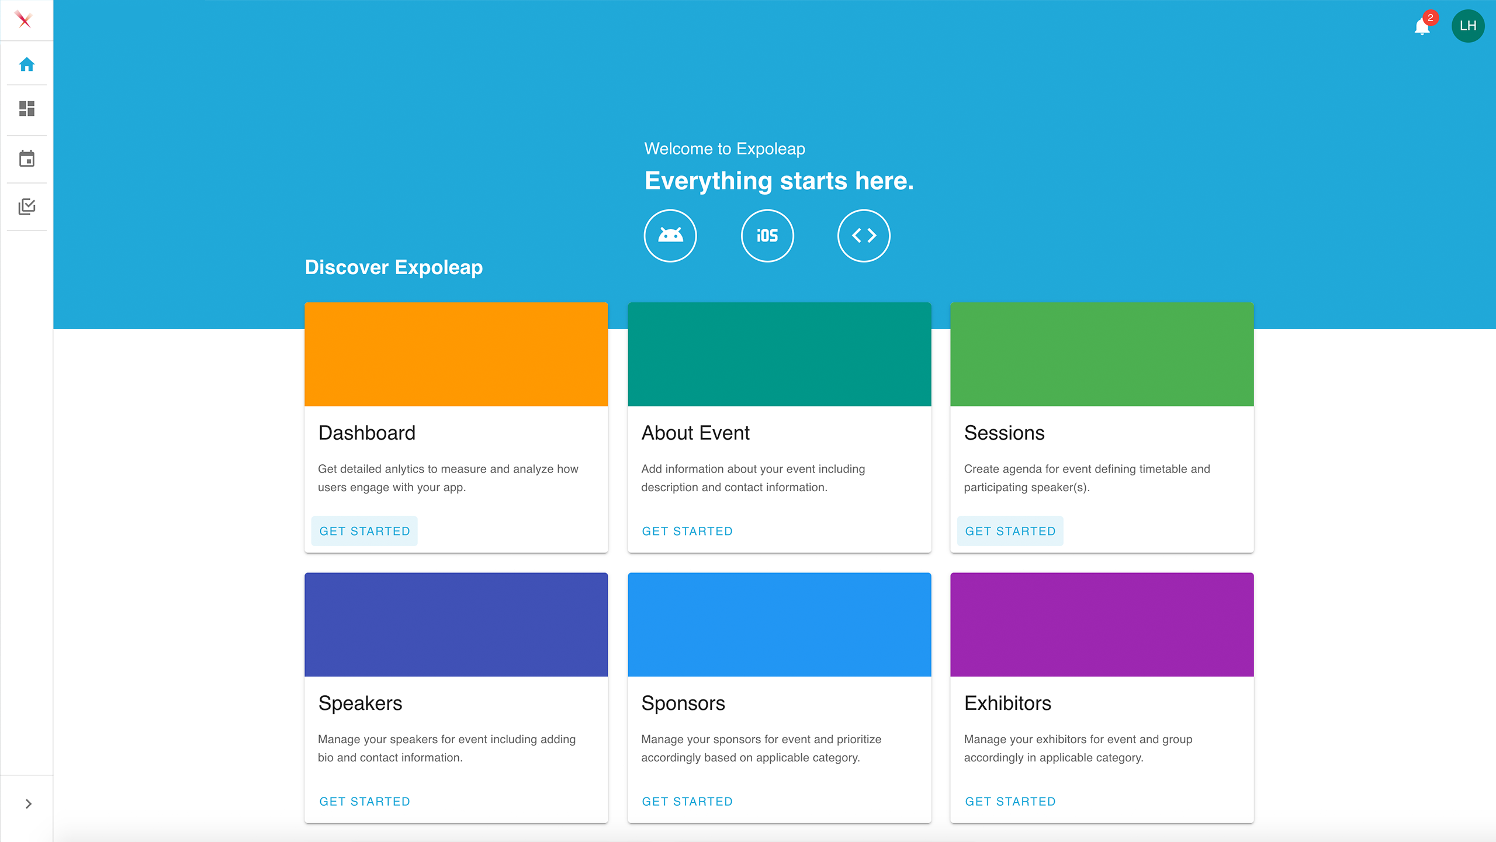Viewport: 1496px width, 842px height.
Task: Click the Expoleap logo icon
Action: [x=24, y=20]
